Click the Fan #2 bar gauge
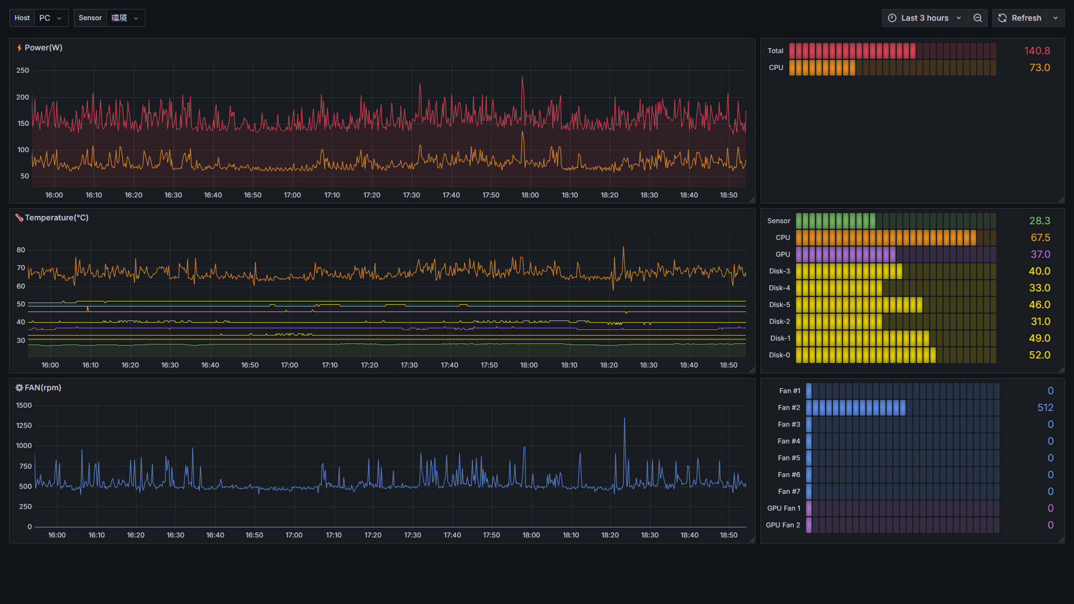 [x=902, y=408]
